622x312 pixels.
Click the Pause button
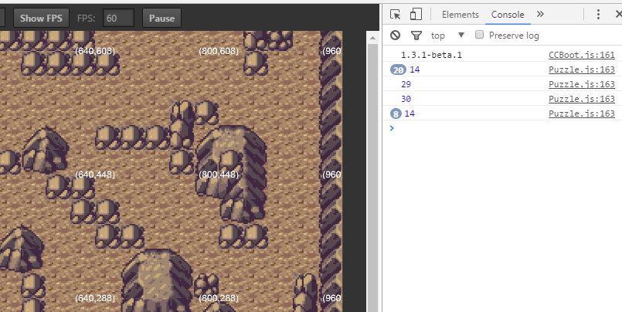(x=161, y=19)
